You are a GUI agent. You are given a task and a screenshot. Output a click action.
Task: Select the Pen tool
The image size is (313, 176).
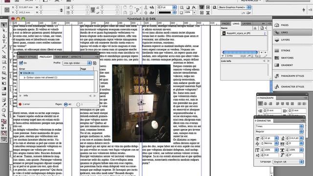click(x=4, y=36)
